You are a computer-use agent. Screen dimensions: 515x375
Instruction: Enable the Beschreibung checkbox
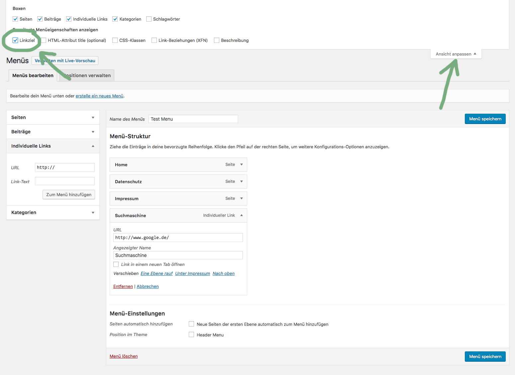[217, 40]
